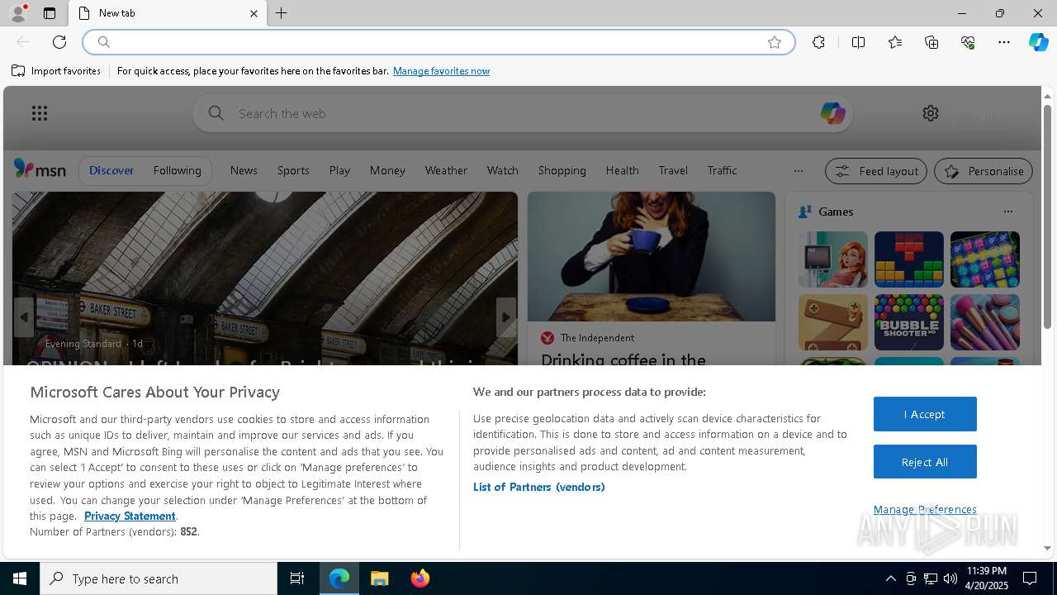
Task: Select the Discover tab
Action: pyautogui.click(x=111, y=170)
